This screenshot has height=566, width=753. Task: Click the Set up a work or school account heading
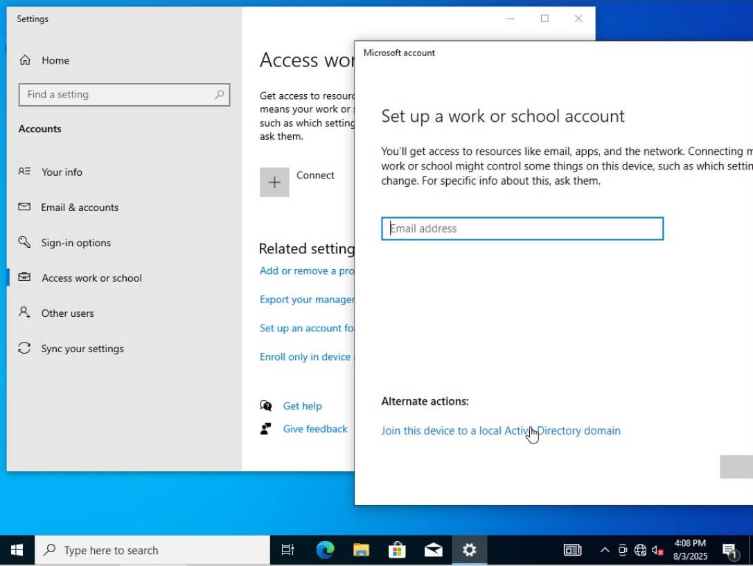[x=503, y=116]
